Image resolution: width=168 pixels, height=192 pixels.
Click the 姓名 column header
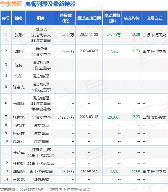click(19, 18)
